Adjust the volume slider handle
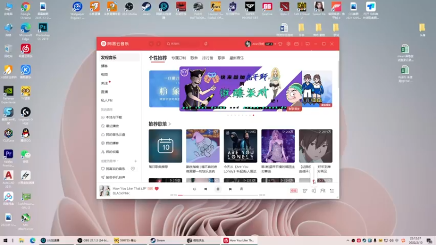The image size is (436, 245). (x=314, y=181)
